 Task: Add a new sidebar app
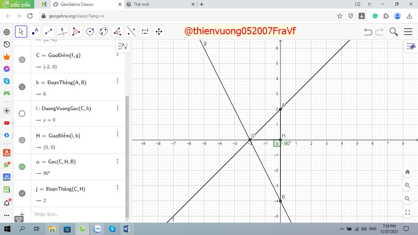(x=7, y=111)
